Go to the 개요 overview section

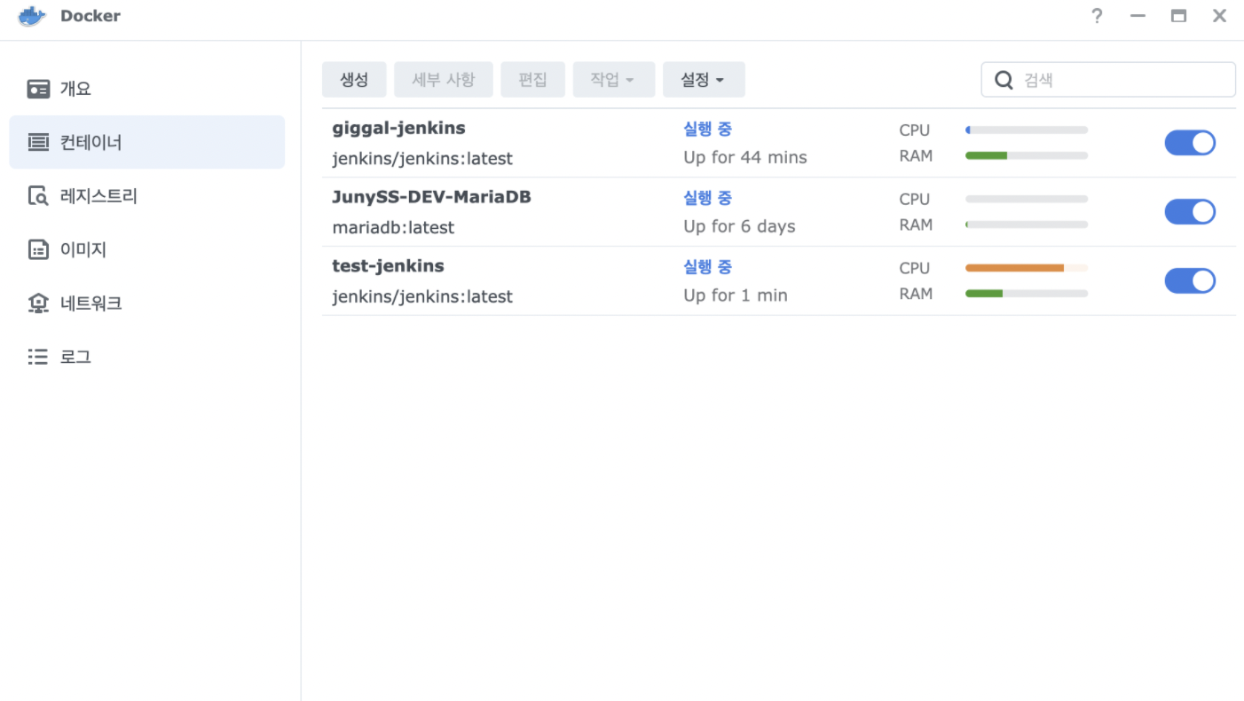coord(147,89)
